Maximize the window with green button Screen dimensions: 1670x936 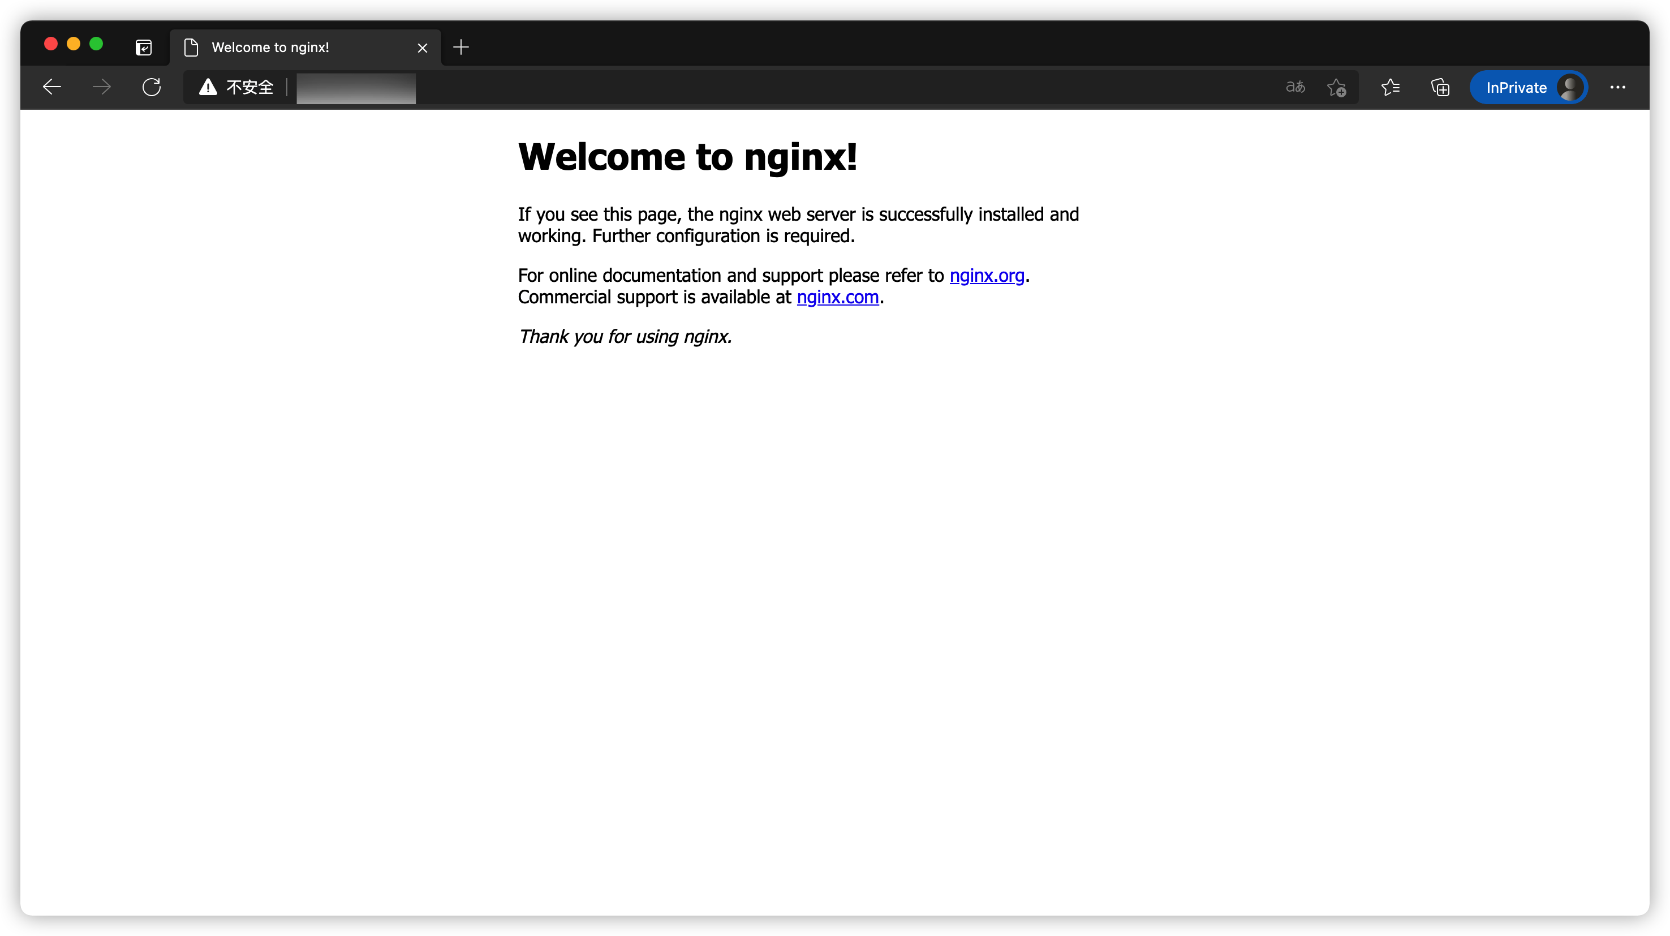pyautogui.click(x=96, y=44)
